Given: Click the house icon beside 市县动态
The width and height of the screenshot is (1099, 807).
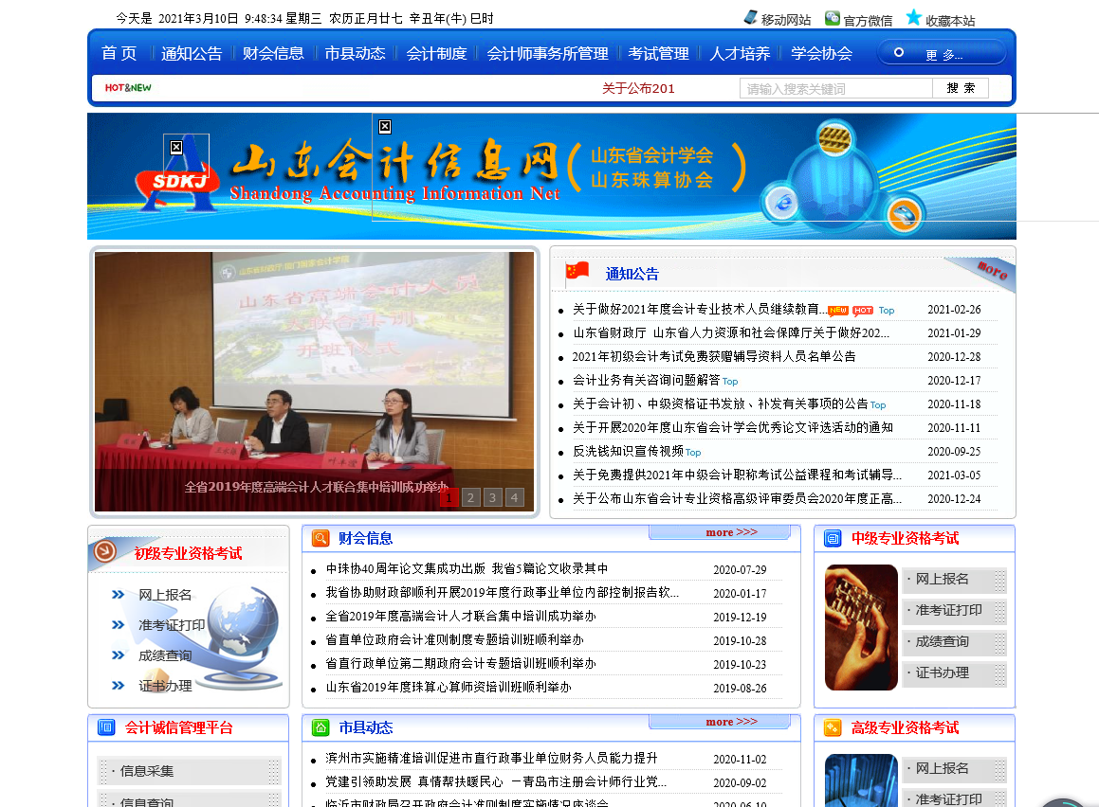Looking at the screenshot, I should click(321, 727).
